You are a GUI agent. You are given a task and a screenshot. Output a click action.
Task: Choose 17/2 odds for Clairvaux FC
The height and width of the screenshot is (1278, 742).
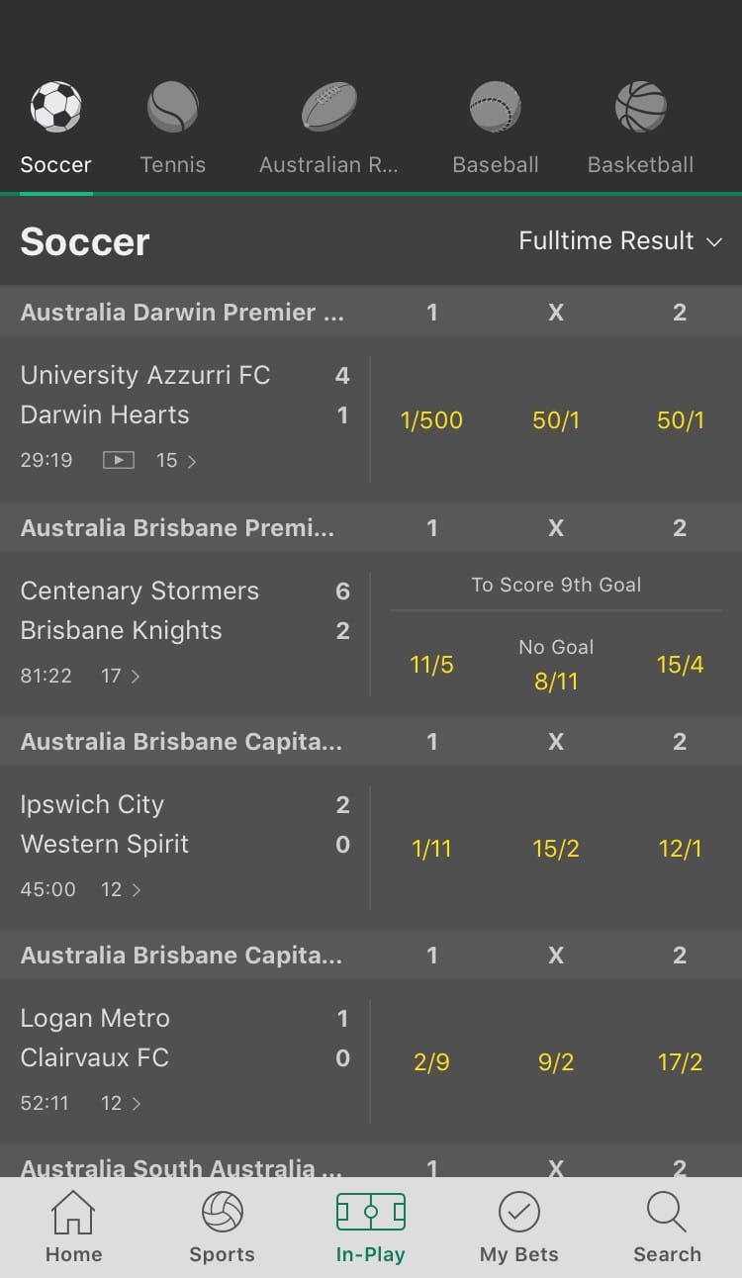click(680, 1062)
